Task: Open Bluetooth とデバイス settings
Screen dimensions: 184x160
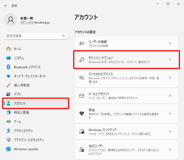Action: pos(36,67)
